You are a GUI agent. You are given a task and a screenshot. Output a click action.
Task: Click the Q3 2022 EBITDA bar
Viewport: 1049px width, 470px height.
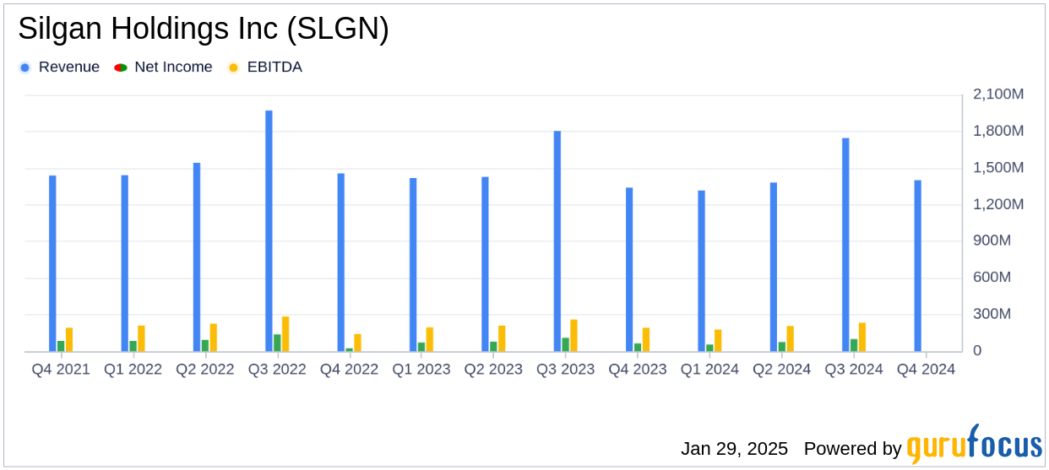[x=285, y=334]
